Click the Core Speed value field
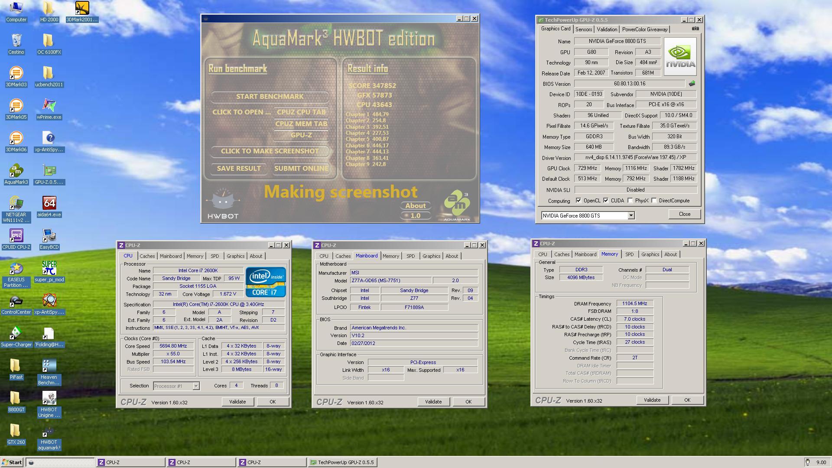This screenshot has width=832, height=468. 173,346
